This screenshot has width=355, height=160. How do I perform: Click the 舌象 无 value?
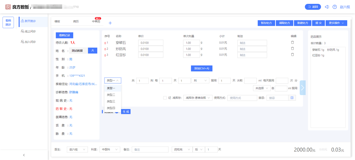(x=71, y=125)
